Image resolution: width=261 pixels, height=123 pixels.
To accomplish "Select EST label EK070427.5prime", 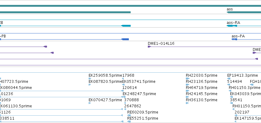I will (x=106, y=100).
